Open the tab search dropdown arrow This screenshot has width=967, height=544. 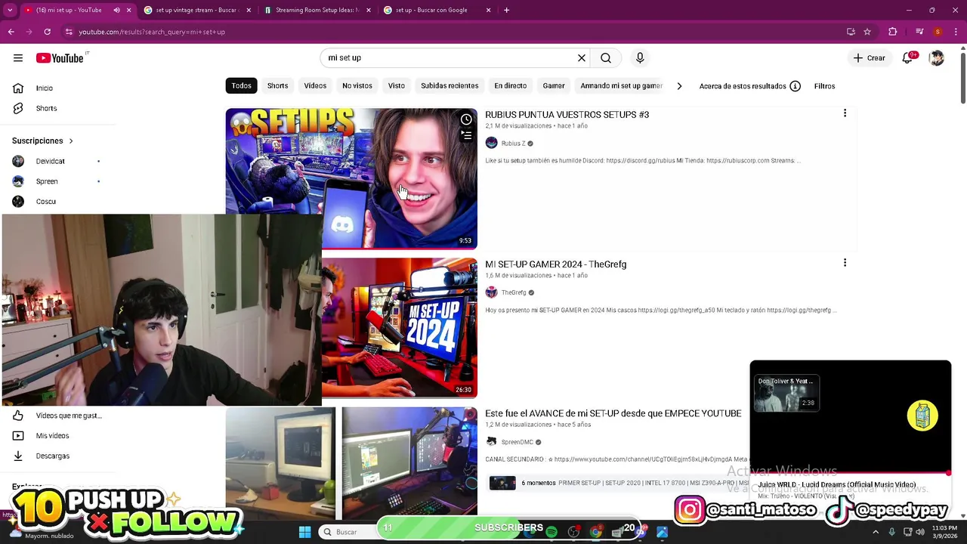10,10
